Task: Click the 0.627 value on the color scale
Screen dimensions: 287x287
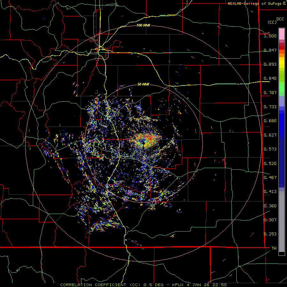Action: (x=270, y=135)
